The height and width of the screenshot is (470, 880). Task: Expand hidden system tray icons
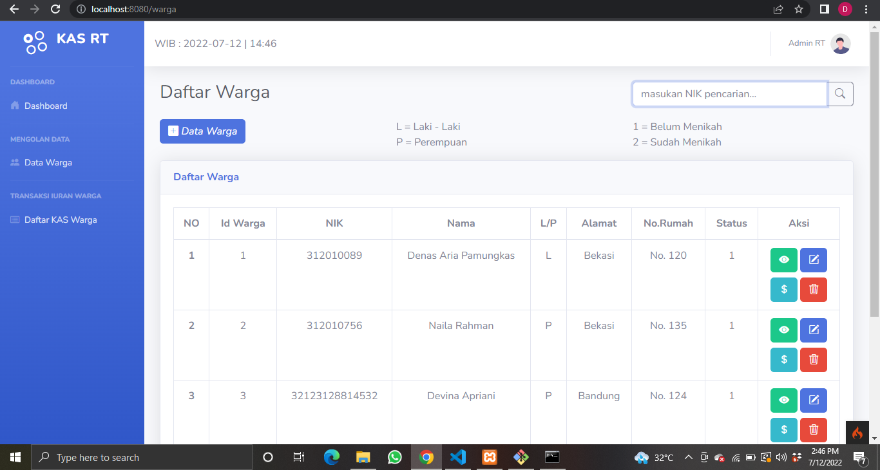click(x=688, y=457)
